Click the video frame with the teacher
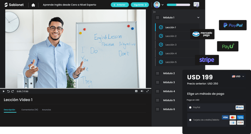 76,49
